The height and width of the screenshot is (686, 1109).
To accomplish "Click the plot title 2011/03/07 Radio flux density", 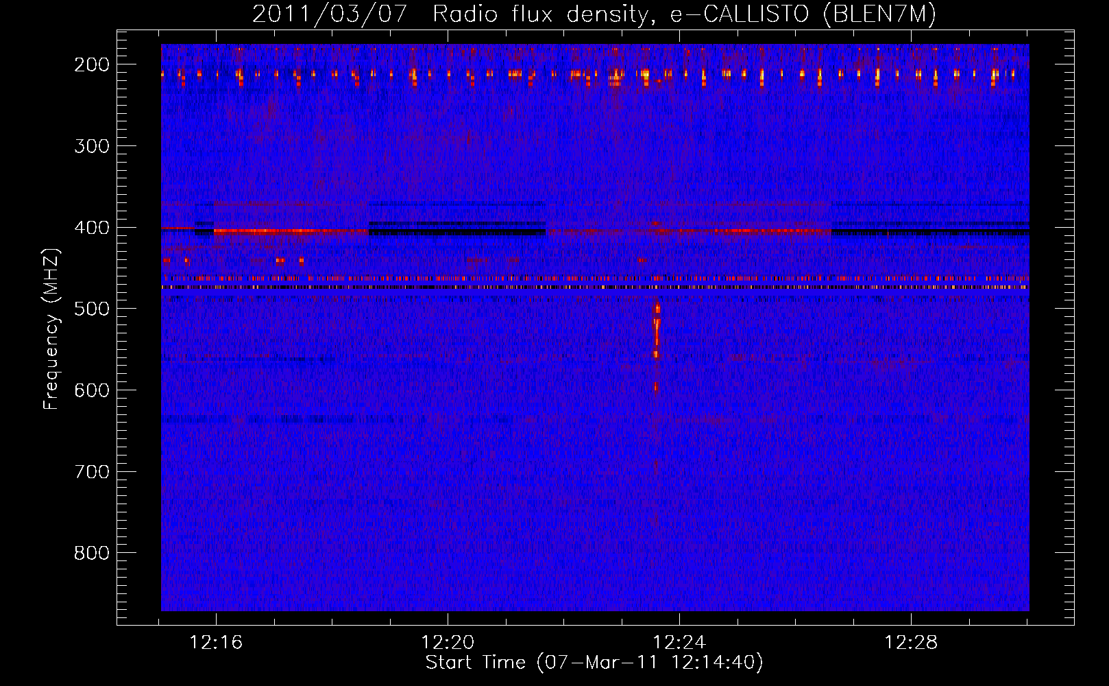I will [x=594, y=14].
